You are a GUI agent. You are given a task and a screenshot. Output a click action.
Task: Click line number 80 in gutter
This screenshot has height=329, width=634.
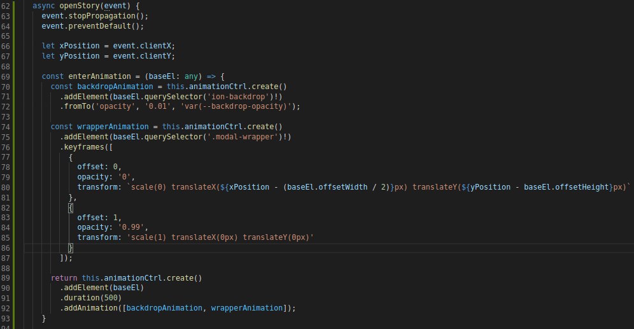click(x=5, y=187)
